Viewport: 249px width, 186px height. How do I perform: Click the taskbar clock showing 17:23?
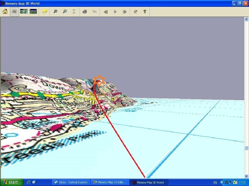242,182
